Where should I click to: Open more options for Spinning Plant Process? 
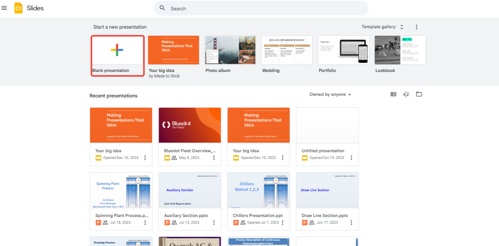145,223
